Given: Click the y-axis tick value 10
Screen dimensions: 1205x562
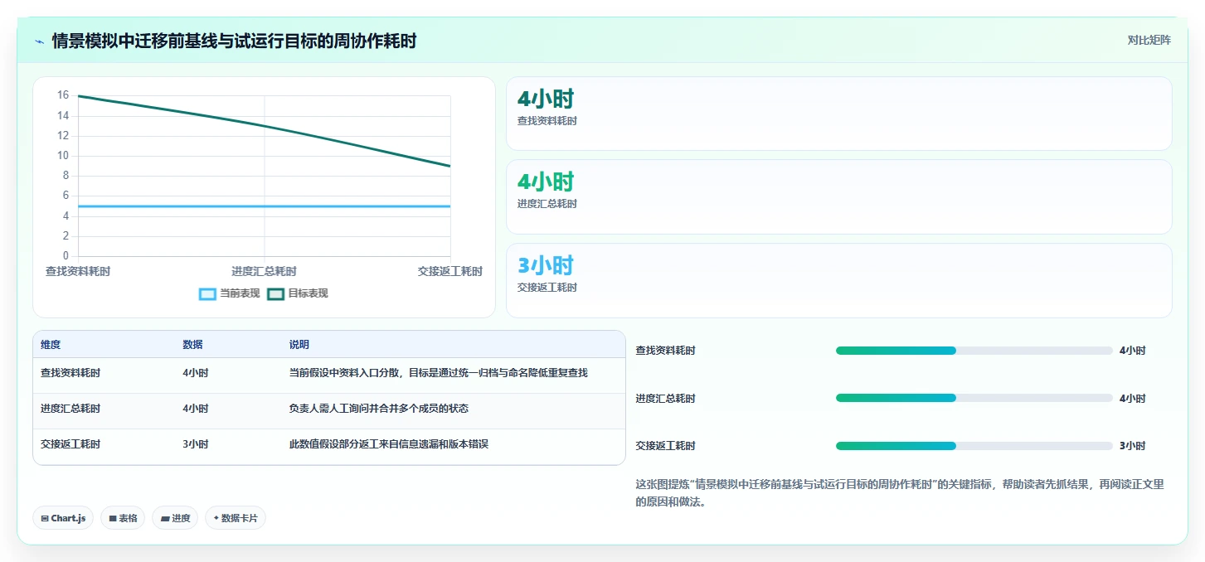Looking at the screenshot, I should pyautogui.click(x=63, y=156).
